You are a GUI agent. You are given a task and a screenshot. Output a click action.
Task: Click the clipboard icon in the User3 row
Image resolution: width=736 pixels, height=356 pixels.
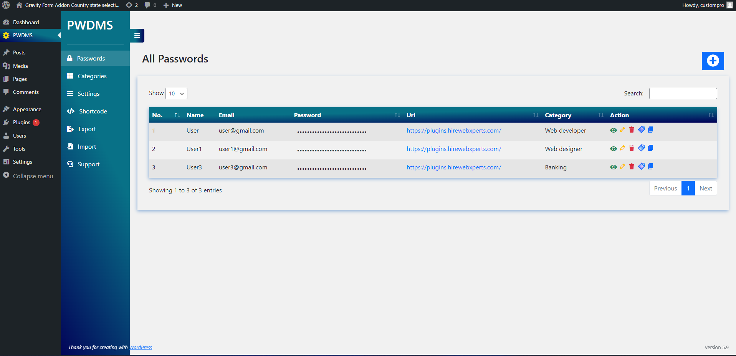tap(642, 166)
